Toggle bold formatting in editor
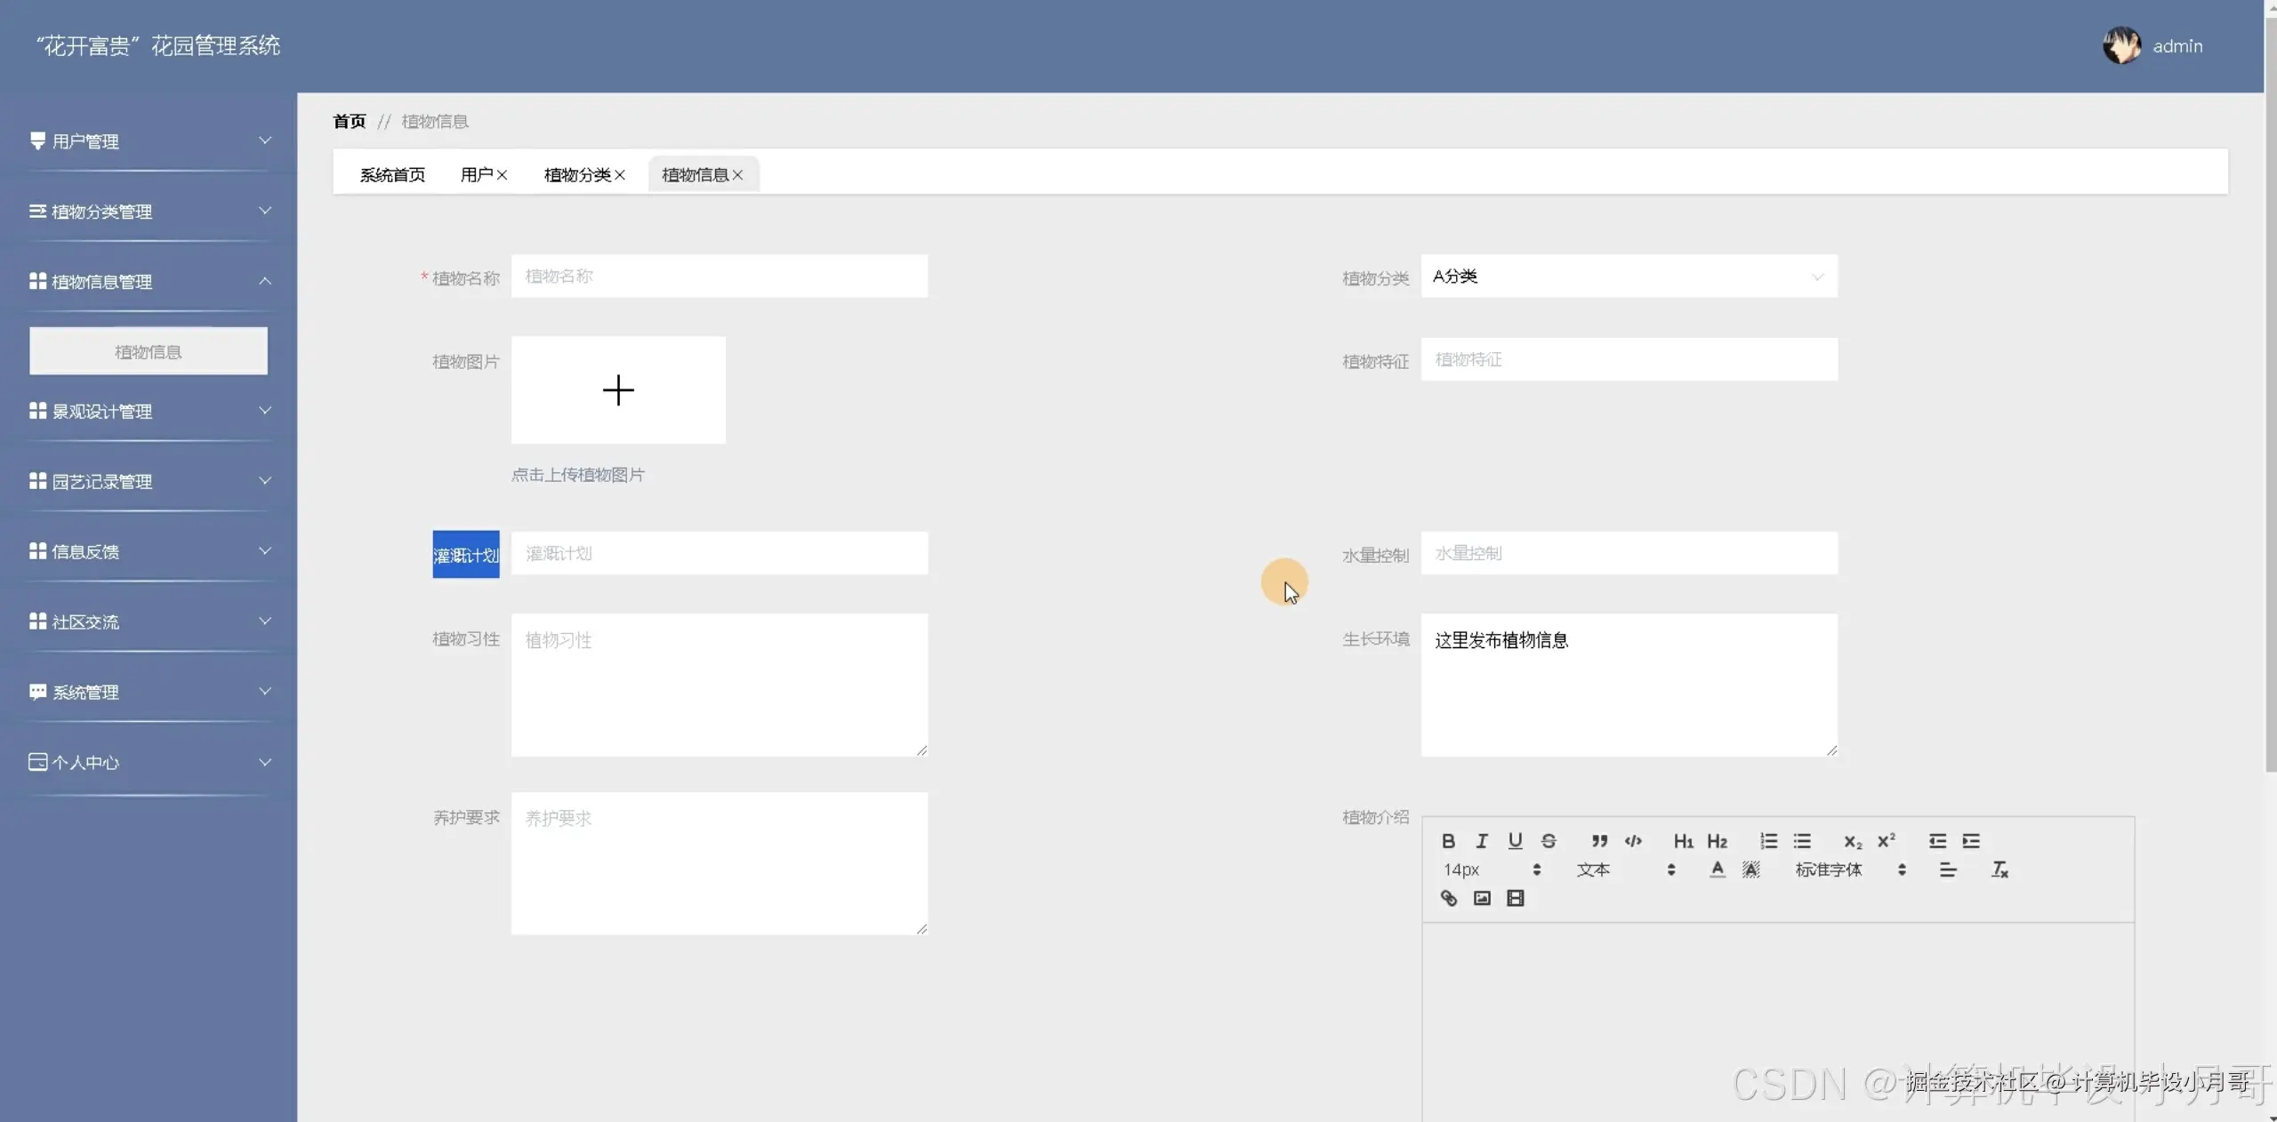This screenshot has width=2277, height=1122. click(x=1448, y=841)
